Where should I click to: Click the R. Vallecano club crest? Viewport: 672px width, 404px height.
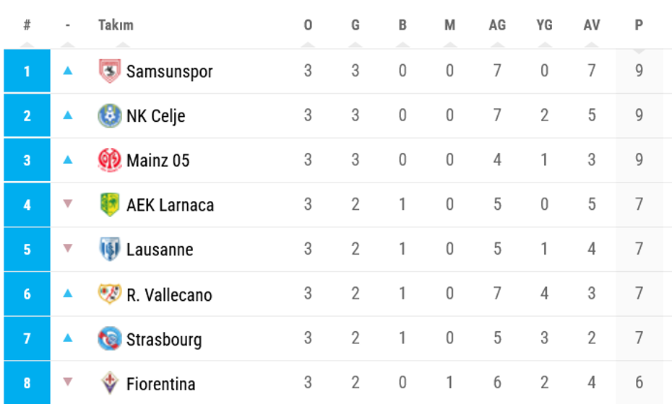click(110, 294)
